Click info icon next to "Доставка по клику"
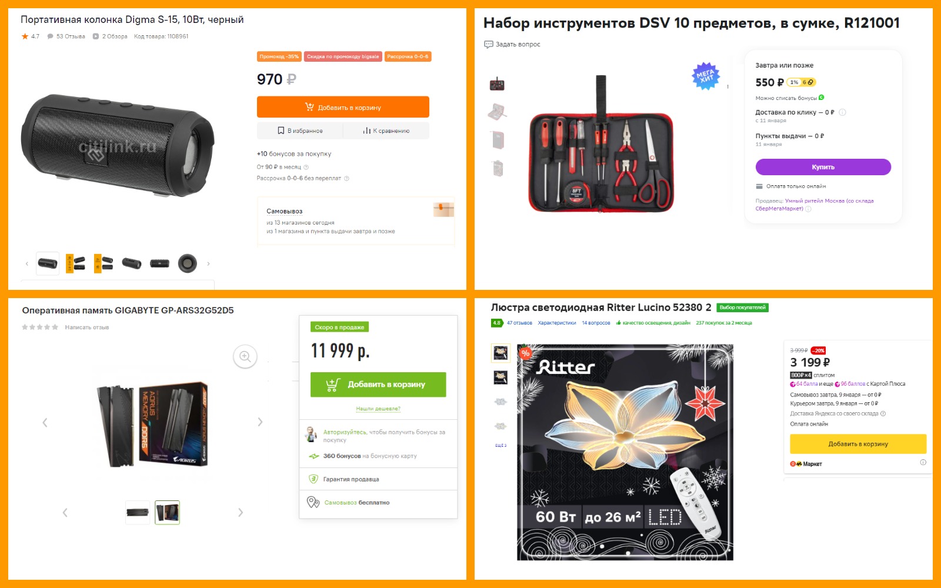 pyautogui.click(x=842, y=112)
